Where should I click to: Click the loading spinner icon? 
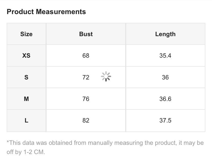(106, 76)
